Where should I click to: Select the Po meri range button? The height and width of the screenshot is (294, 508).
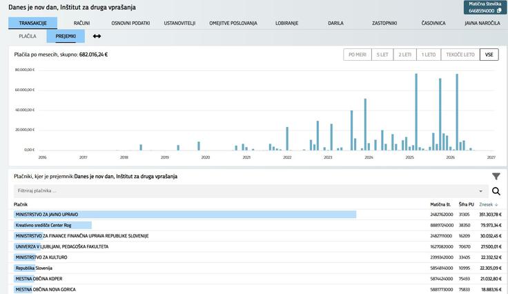point(358,55)
